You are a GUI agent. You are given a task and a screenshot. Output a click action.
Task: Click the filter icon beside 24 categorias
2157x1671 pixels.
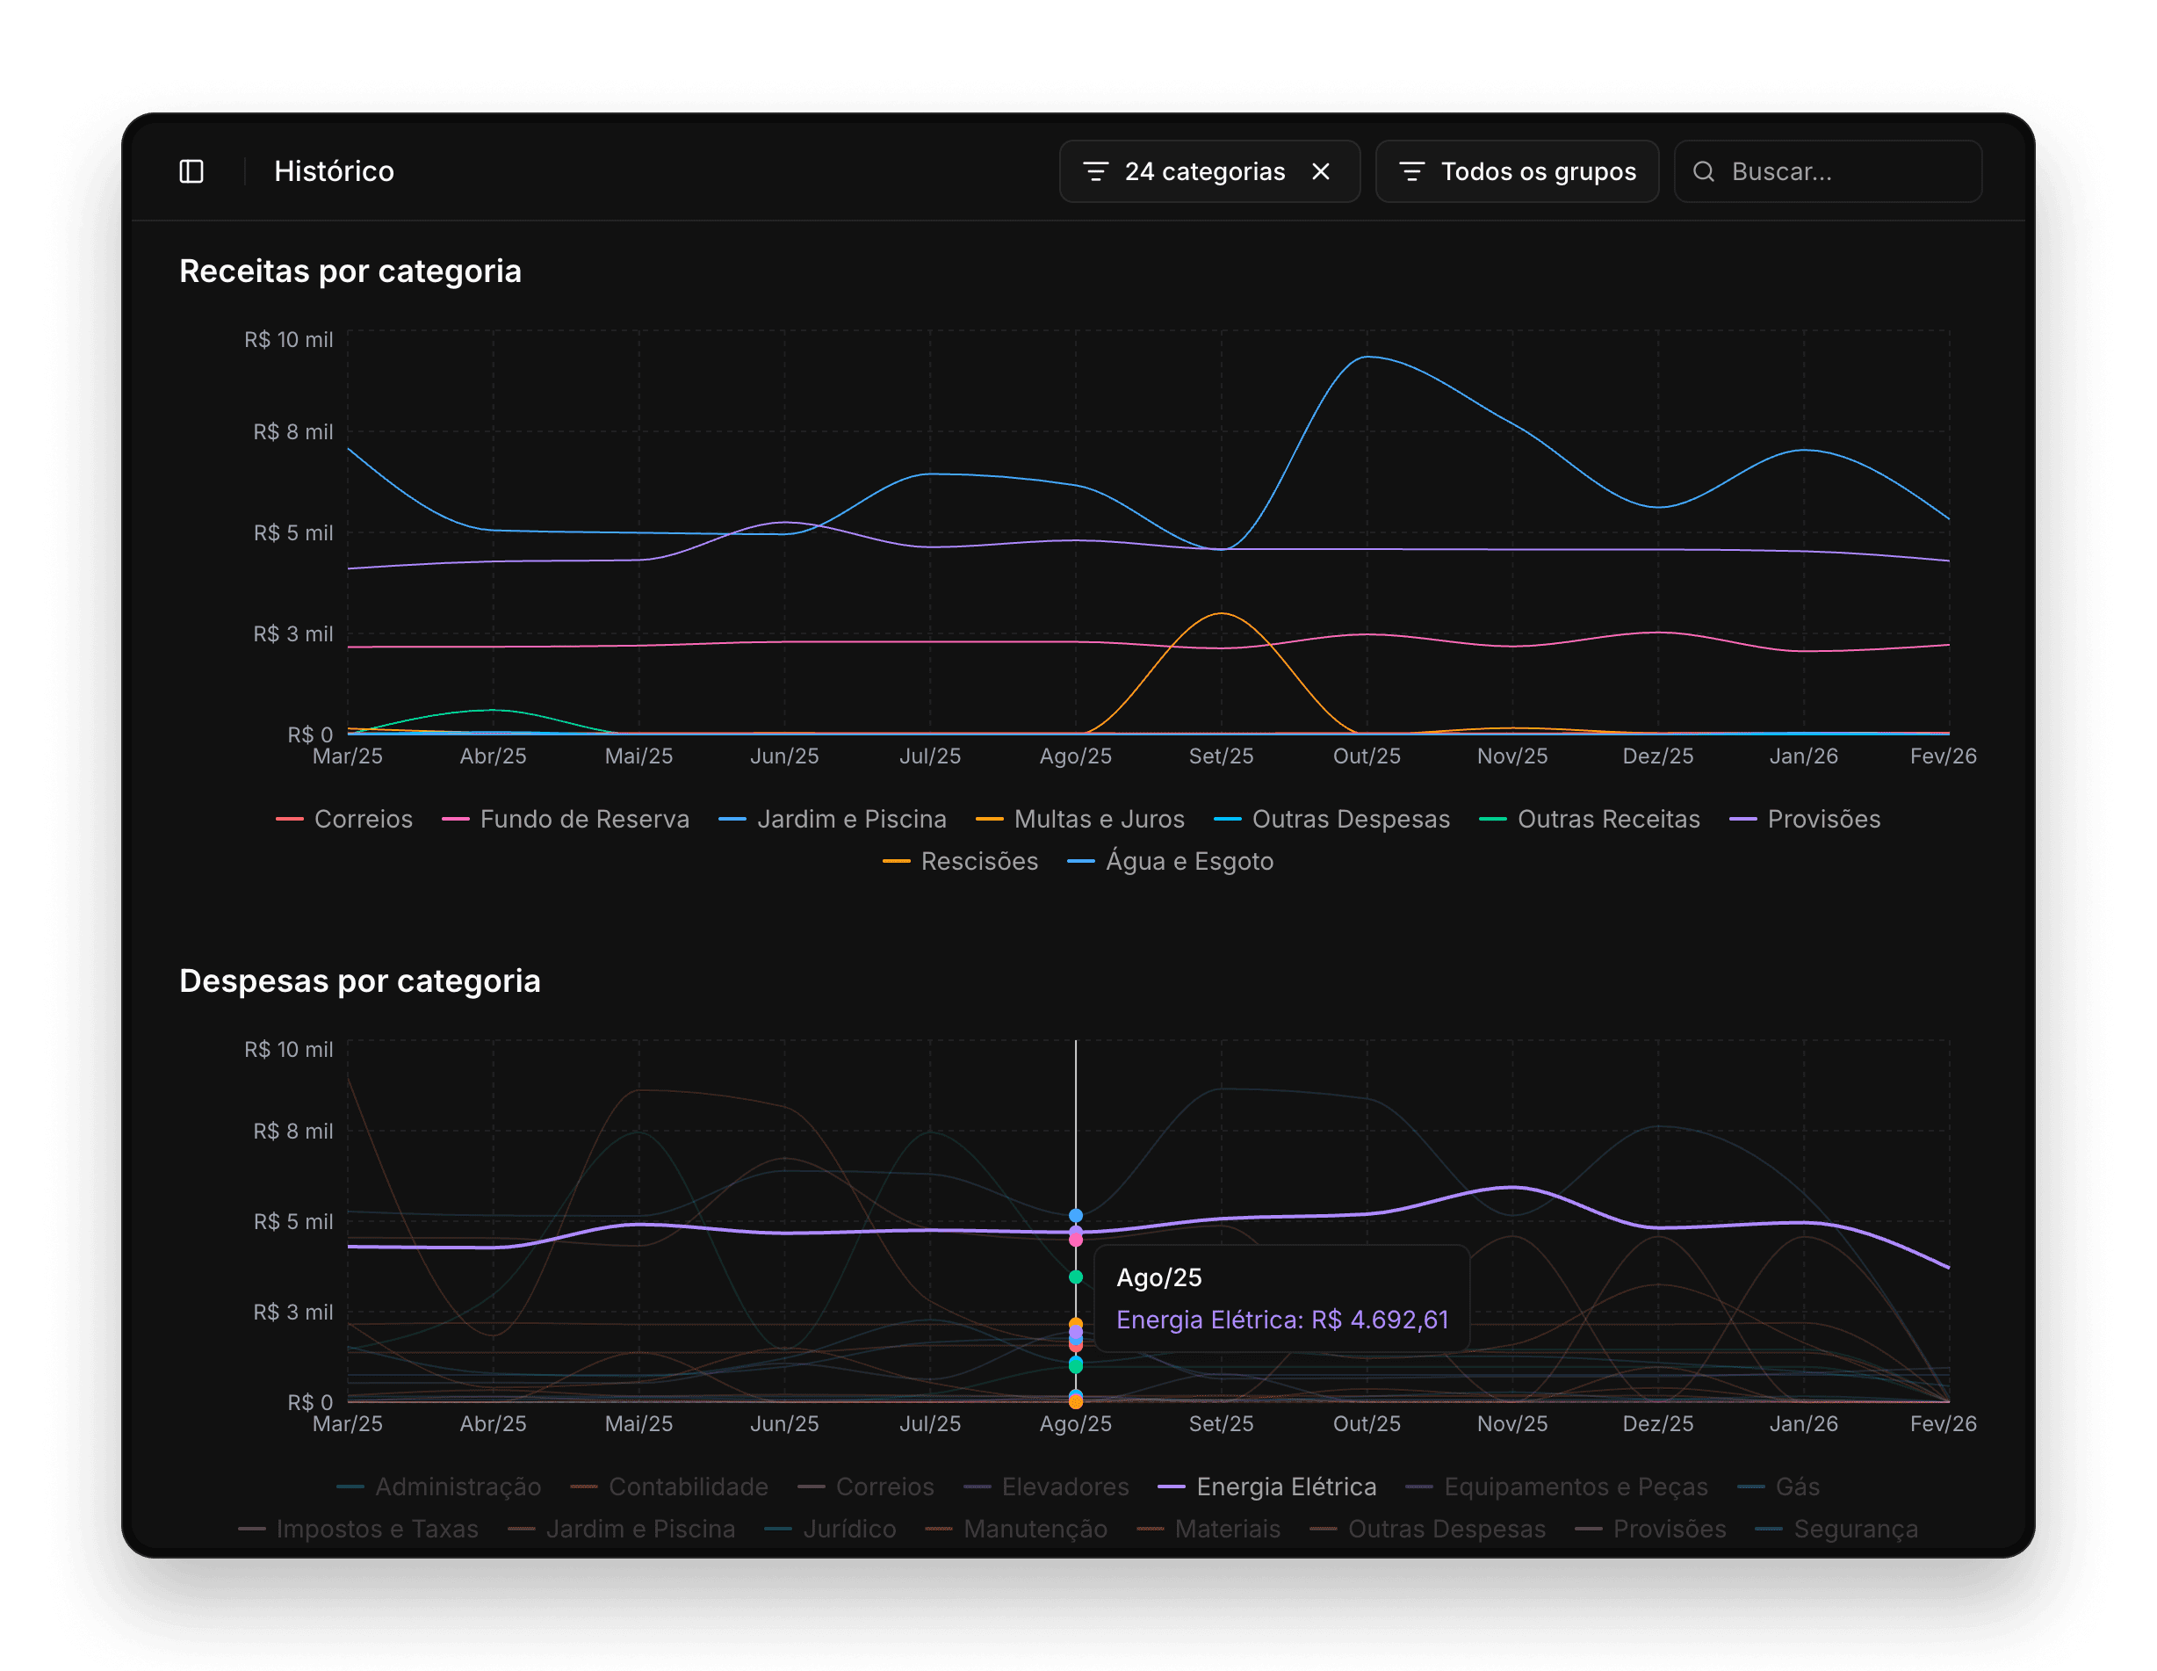click(x=1095, y=172)
